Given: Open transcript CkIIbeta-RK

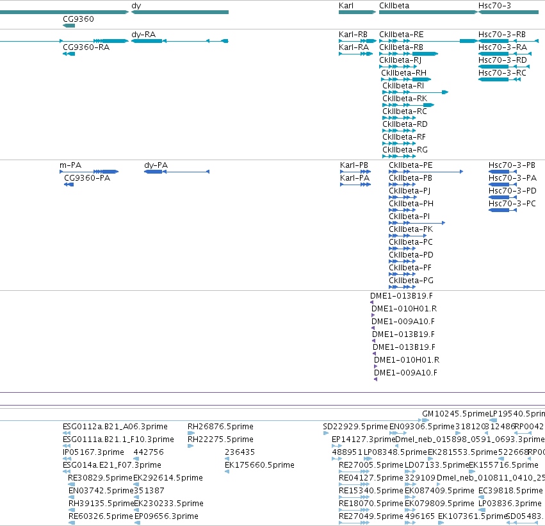Looking at the screenshot, I should [405, 99].
